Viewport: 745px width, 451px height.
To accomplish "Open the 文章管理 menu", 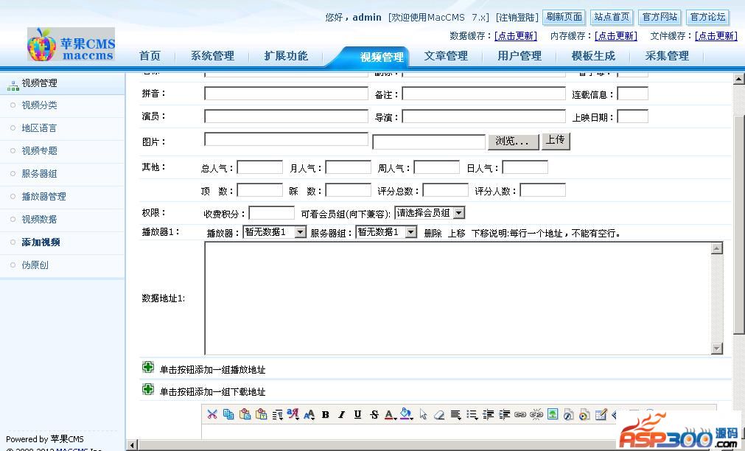I will coord(446,56).
